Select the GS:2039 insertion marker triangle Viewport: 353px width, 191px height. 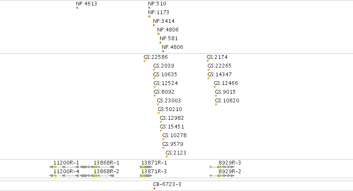[x=154, y=70]
